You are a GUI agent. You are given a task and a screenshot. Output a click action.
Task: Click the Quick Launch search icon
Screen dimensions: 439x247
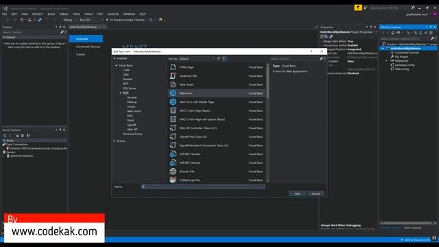(413, 8)
